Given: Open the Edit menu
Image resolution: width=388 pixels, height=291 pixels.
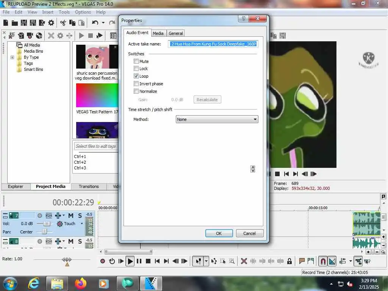Looking at the screenshot, I should [18, 12].
